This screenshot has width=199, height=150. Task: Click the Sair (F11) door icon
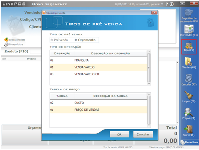(189, 129)
